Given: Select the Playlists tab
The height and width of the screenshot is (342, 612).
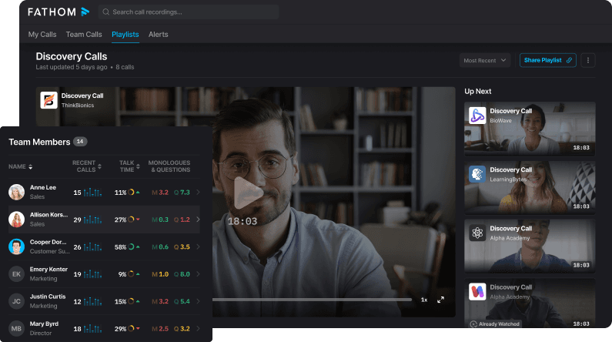Looking at the screenshot, I should pos(125,35).
